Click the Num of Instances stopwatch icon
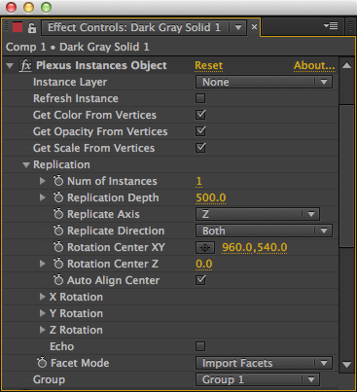The image size is (357, 392). [58, 181]
